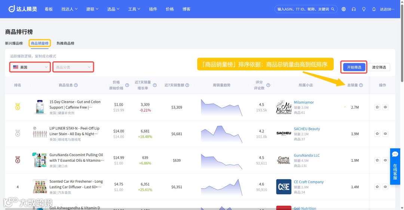Open the CE Craft Company shop link
404x210 pixels.
click(x=309, y=182)
